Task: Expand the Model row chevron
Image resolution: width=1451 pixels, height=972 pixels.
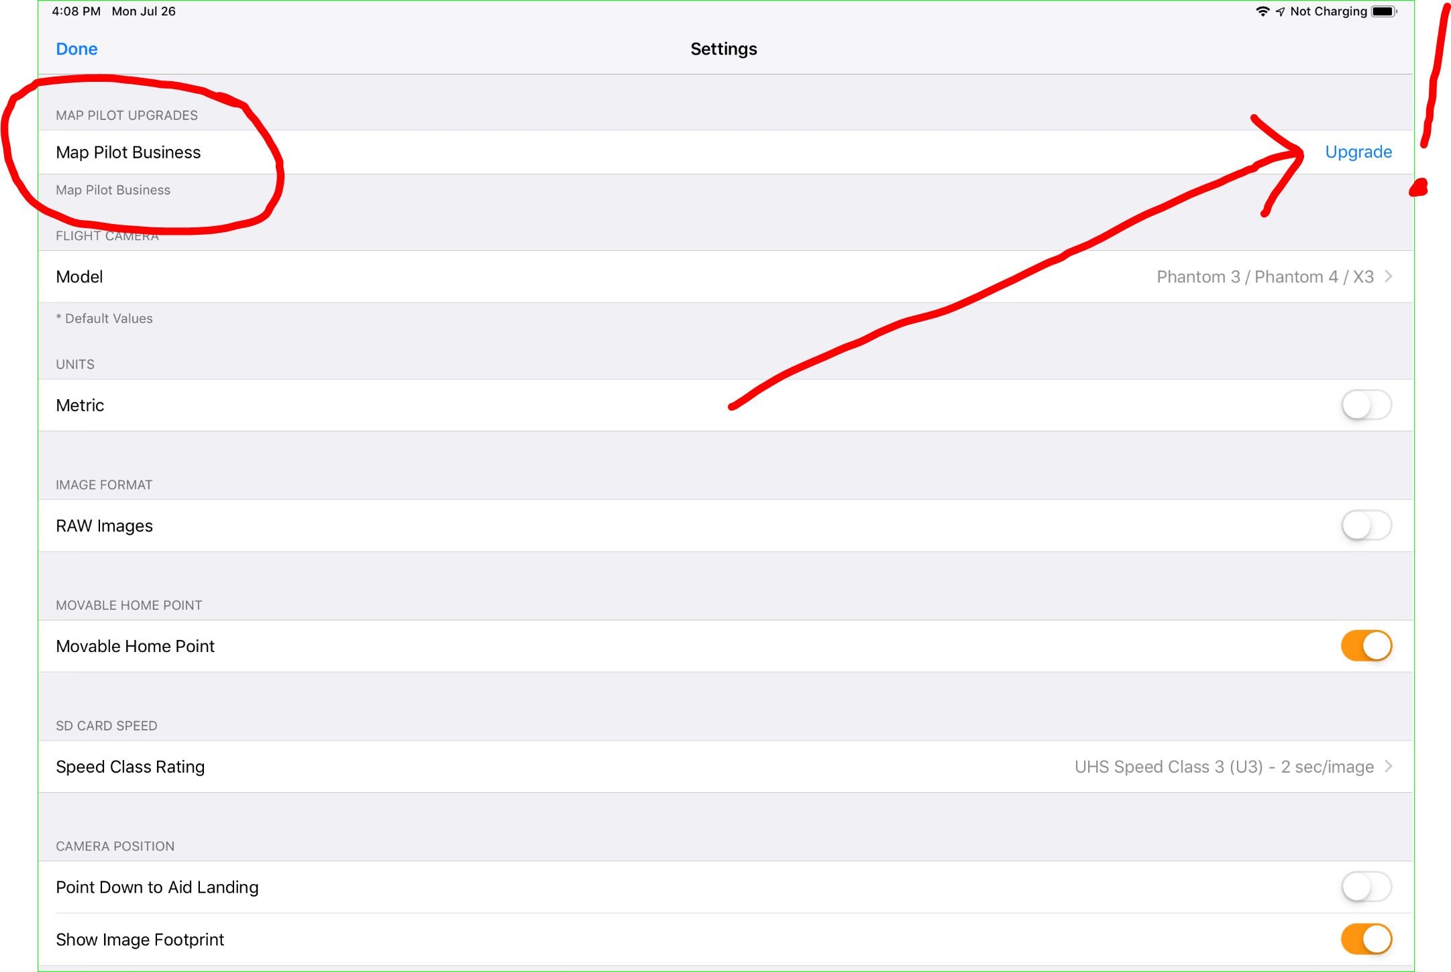Action: click(1388, 276)
